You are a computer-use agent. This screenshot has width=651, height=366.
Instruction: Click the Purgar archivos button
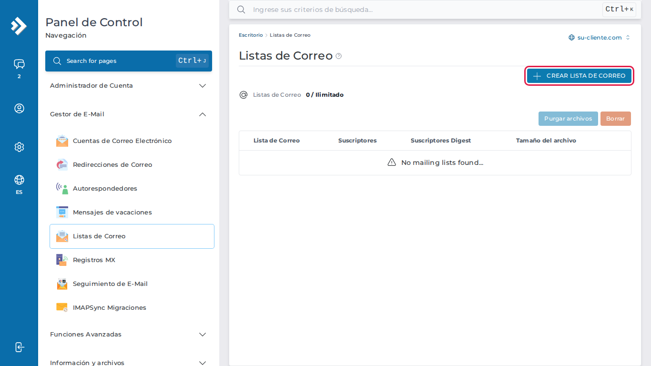[568, 119]
